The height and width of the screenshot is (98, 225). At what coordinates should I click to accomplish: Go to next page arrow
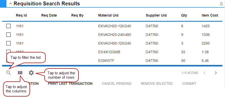pyautogui.click(x=216, y=73)
